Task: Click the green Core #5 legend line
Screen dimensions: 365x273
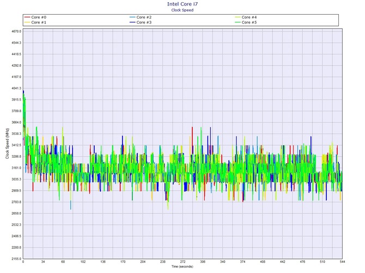Action: coord(238,22)
